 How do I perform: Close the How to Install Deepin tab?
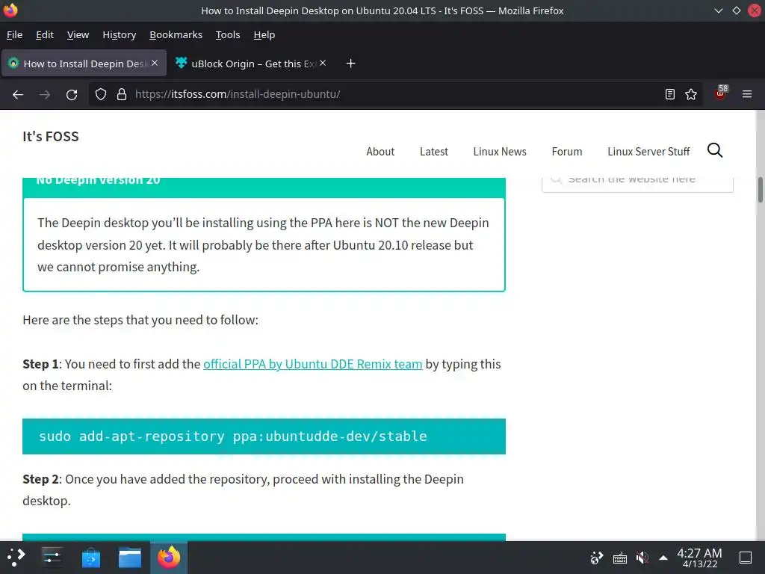tap(155, 63)
